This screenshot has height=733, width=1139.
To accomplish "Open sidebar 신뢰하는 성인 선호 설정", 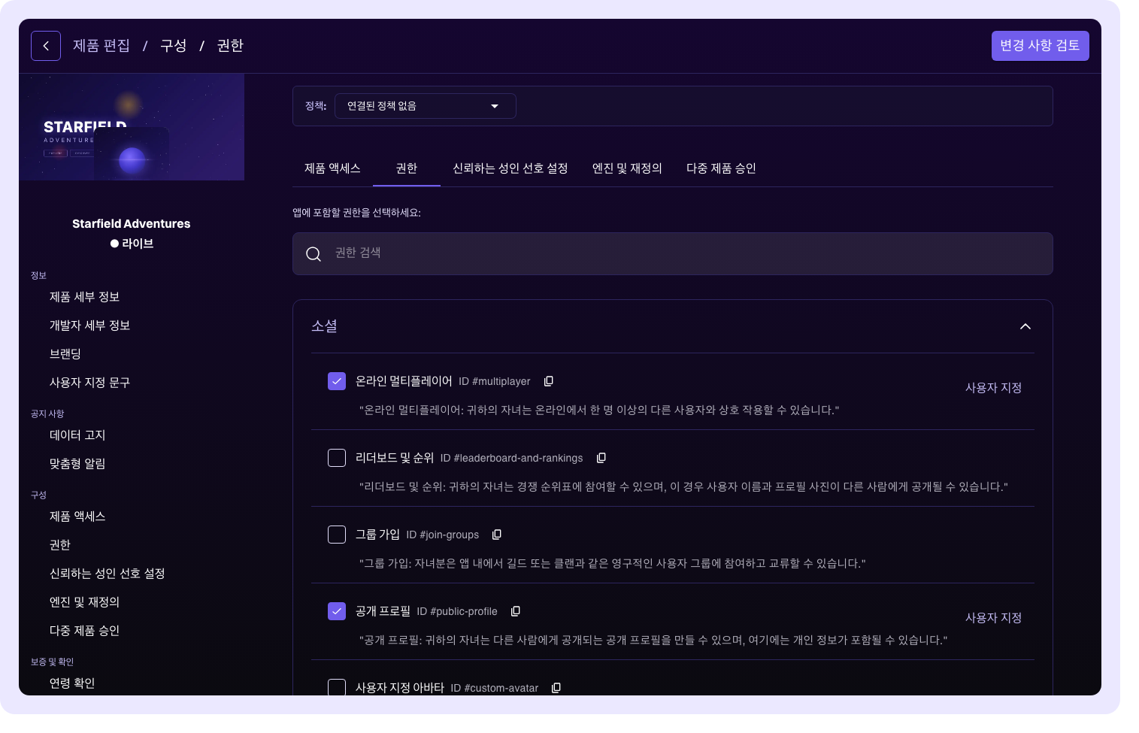I will [108, 574].
